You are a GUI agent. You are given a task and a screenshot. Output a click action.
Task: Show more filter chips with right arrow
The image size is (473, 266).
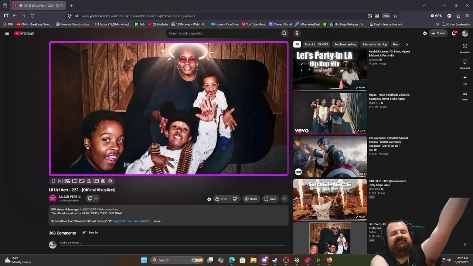(x=407, y=44)
